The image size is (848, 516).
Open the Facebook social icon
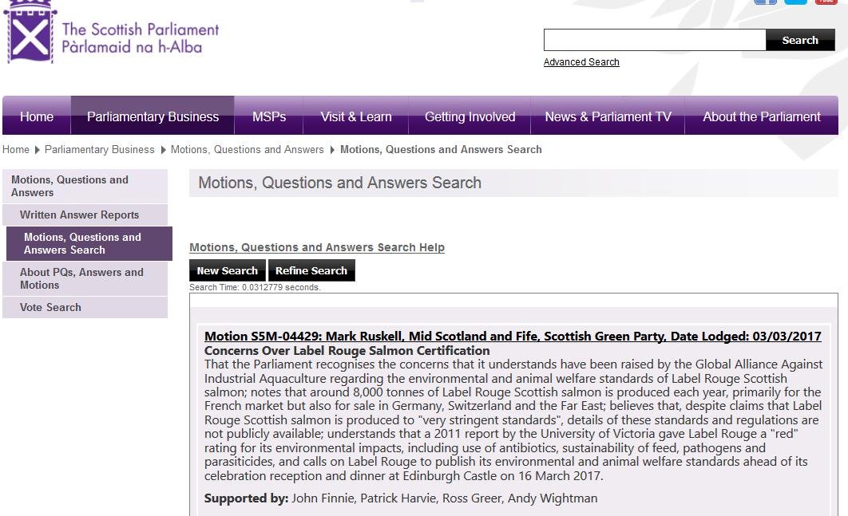765,2
